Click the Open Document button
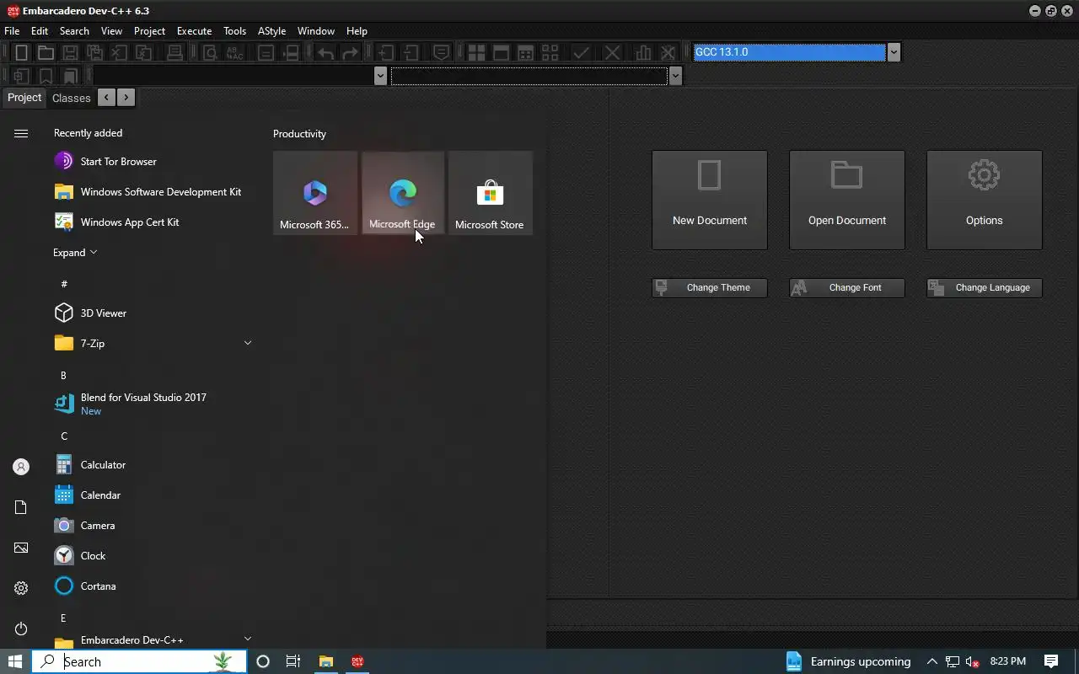This screenshot has width=1079, height=674. pos(847,200)
